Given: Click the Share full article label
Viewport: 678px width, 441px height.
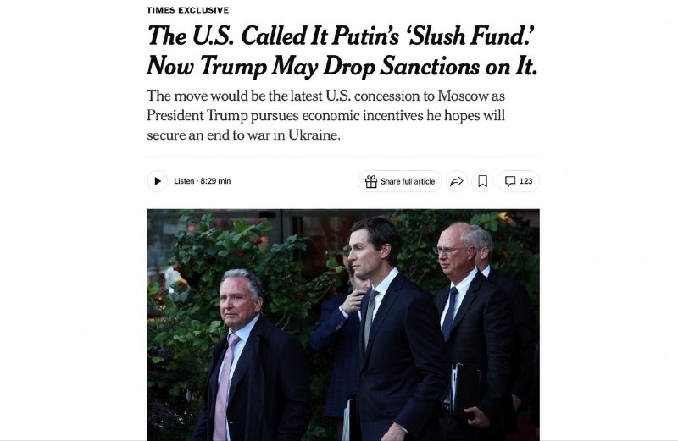Looking at the screenshot, I should pos(408,182).
